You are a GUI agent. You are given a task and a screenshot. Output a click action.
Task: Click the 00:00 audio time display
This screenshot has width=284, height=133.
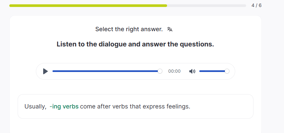174,71
